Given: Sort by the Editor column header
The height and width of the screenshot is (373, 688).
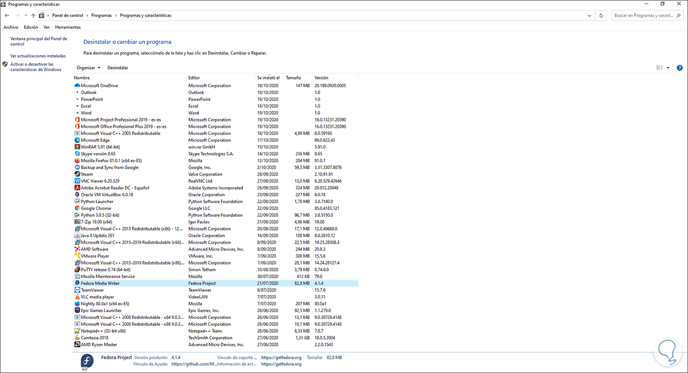Looking at the screenshot, I should [x=221, y=77].
